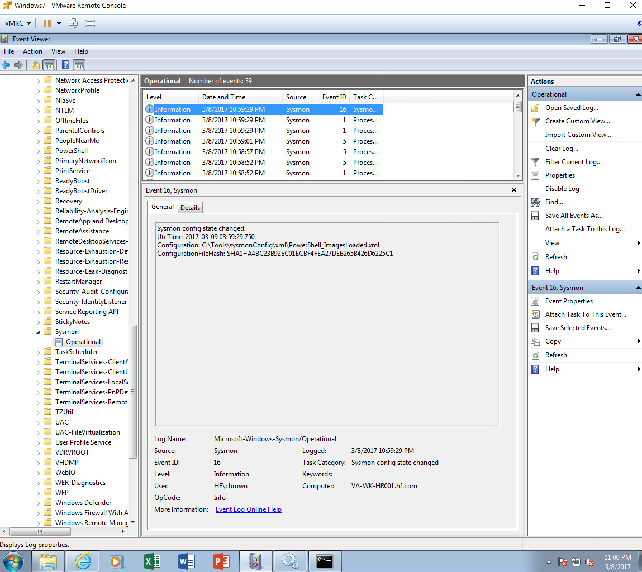Click Clear Log... action
Screen dimensions: 642x572
point(562,148)
